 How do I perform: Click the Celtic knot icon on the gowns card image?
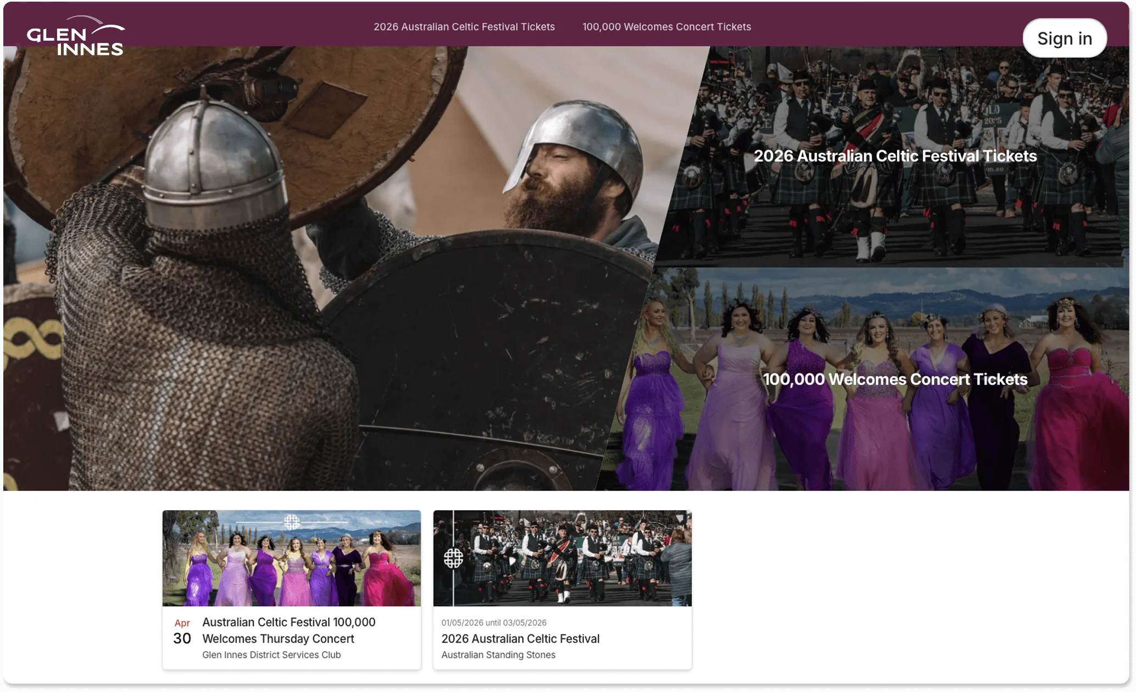tap(292, 522)
